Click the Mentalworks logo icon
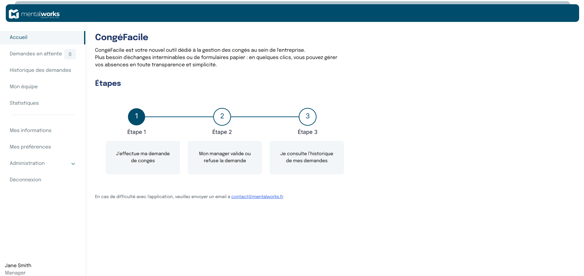Image resolution: width=584 pixels, height=276 pixels. pos(14,14)
